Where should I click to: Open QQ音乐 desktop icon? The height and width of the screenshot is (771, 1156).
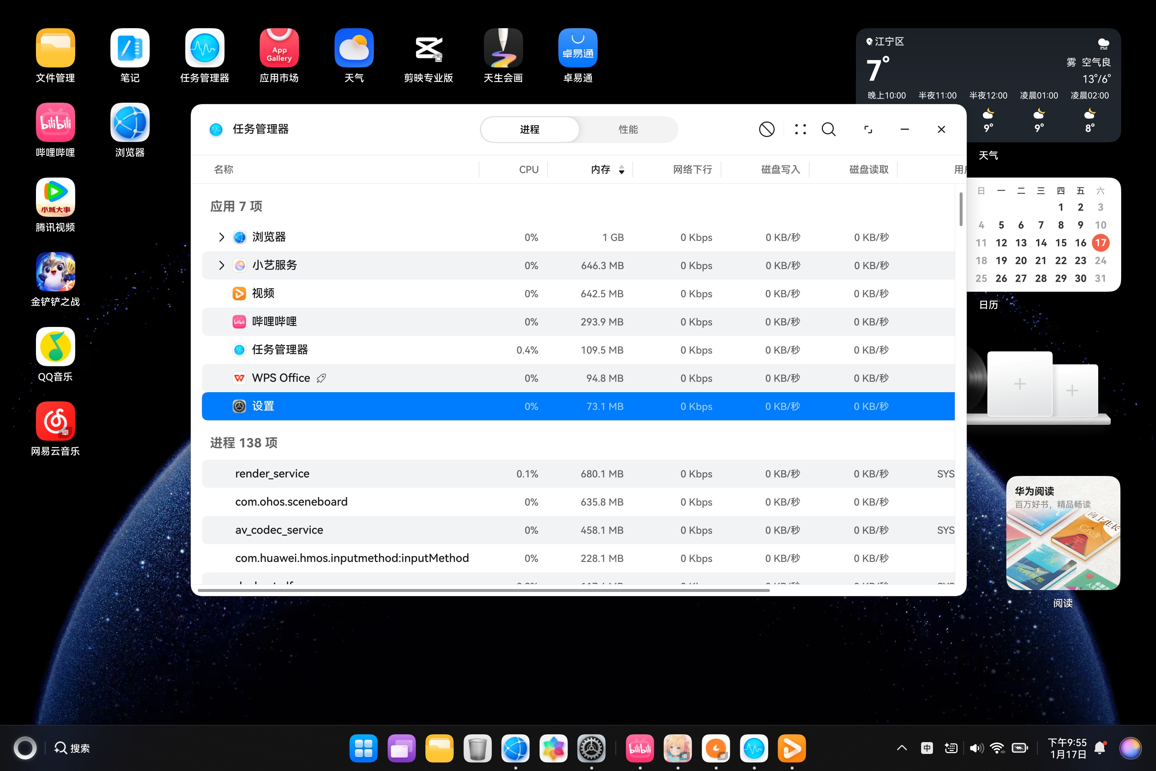56,347
